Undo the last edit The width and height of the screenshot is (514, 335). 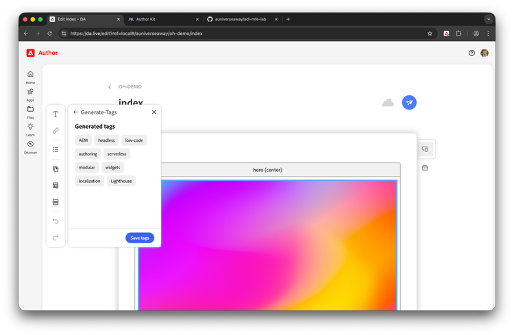[56, 221]
